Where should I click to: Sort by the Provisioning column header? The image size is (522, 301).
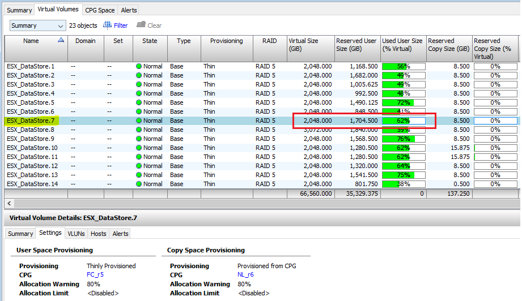pos(227,49)
